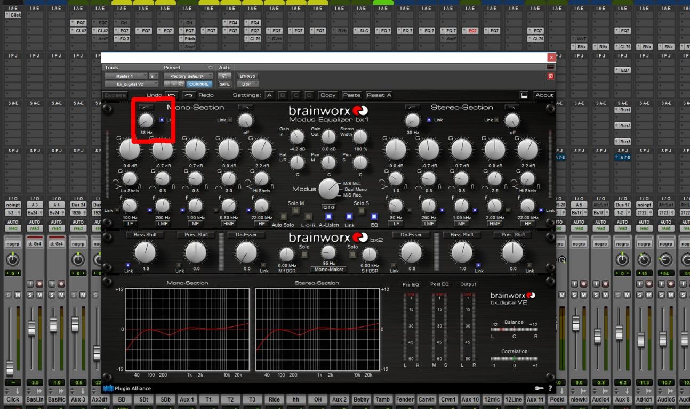Click the S f DSR knob
This screenshot has height=409, width=690.
click(x=370, y=254)
